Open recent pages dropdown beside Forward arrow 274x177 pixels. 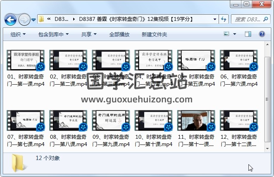[x=34, y=20]
